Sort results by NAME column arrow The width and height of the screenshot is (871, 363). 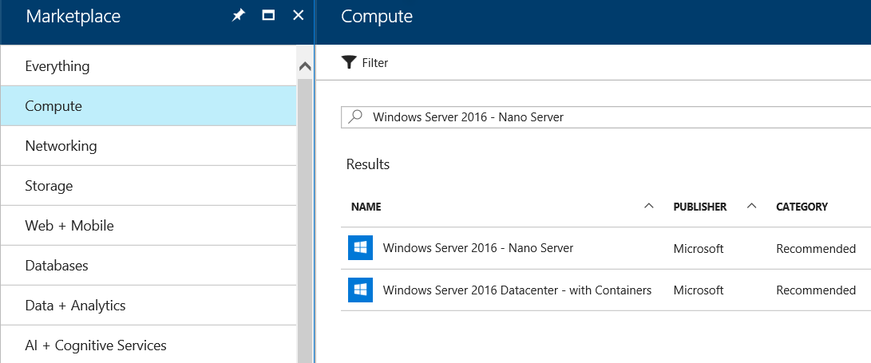[x=648, y=206]
